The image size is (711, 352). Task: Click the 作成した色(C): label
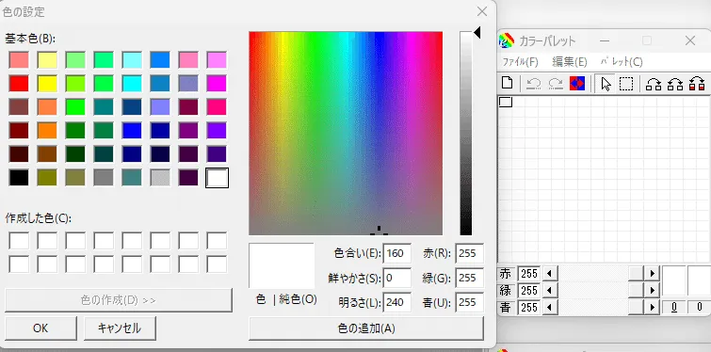point(39,218)
